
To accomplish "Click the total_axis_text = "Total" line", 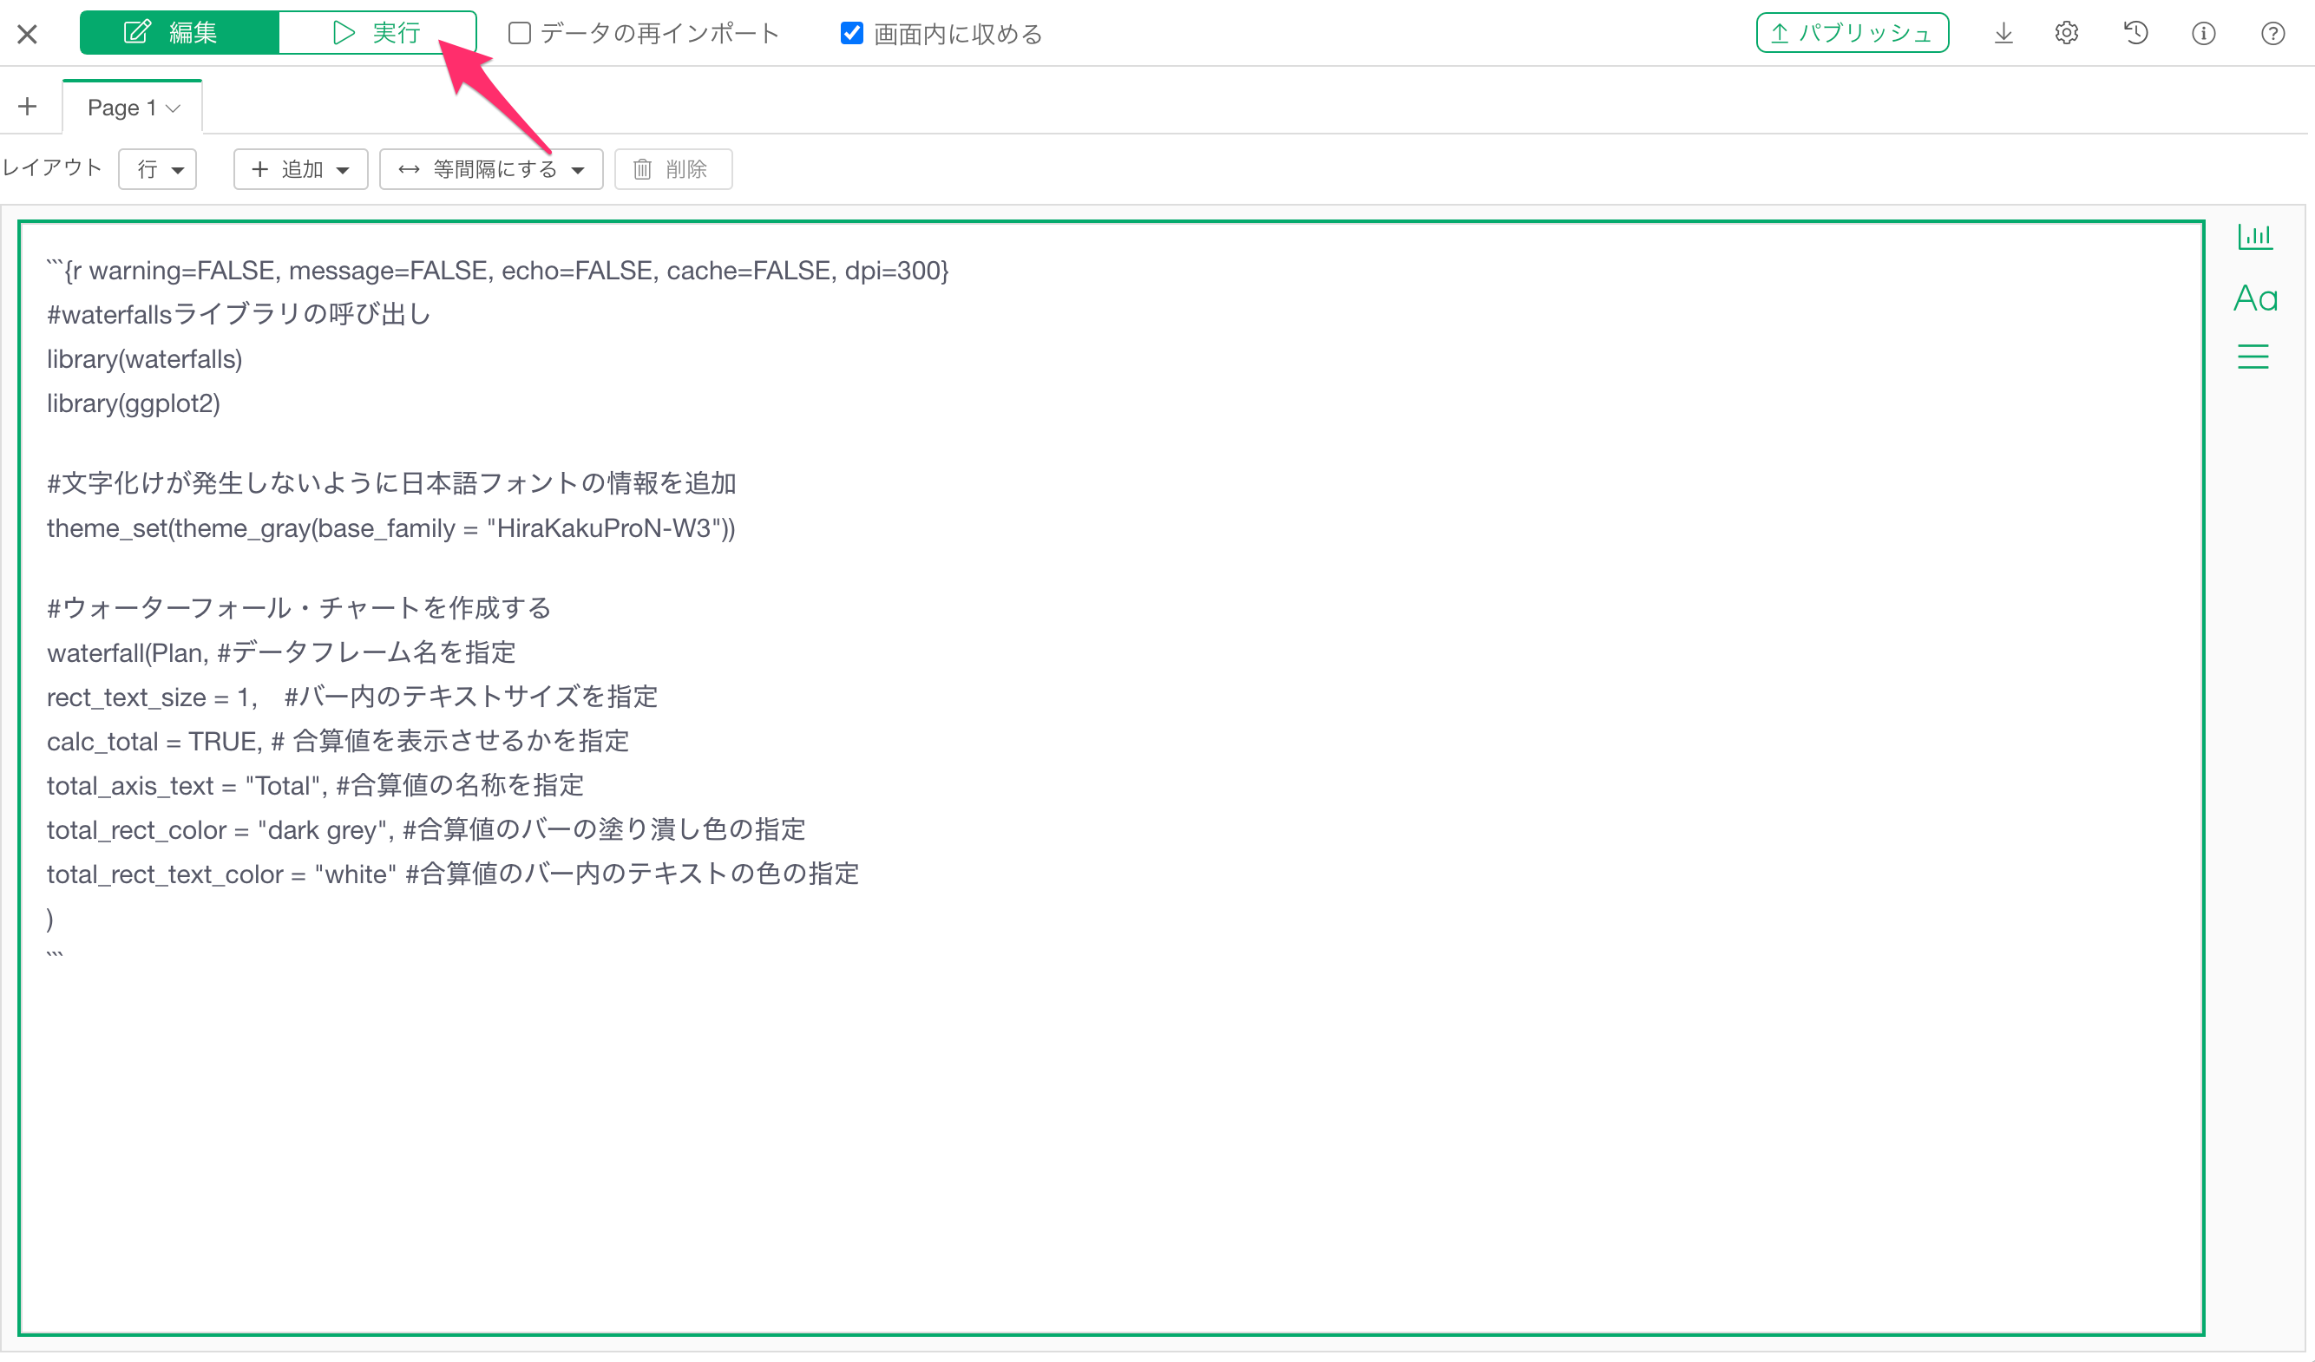I will [x=315, y=785].
